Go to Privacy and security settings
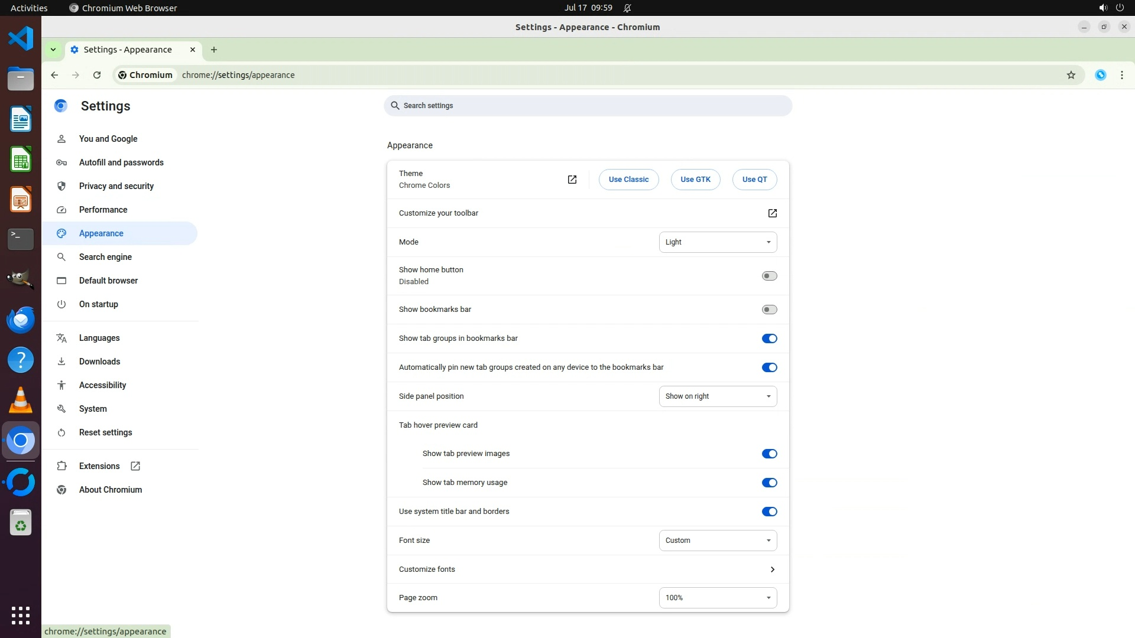1135x638 pixels. pyautogui.click(x=116, y=186)
